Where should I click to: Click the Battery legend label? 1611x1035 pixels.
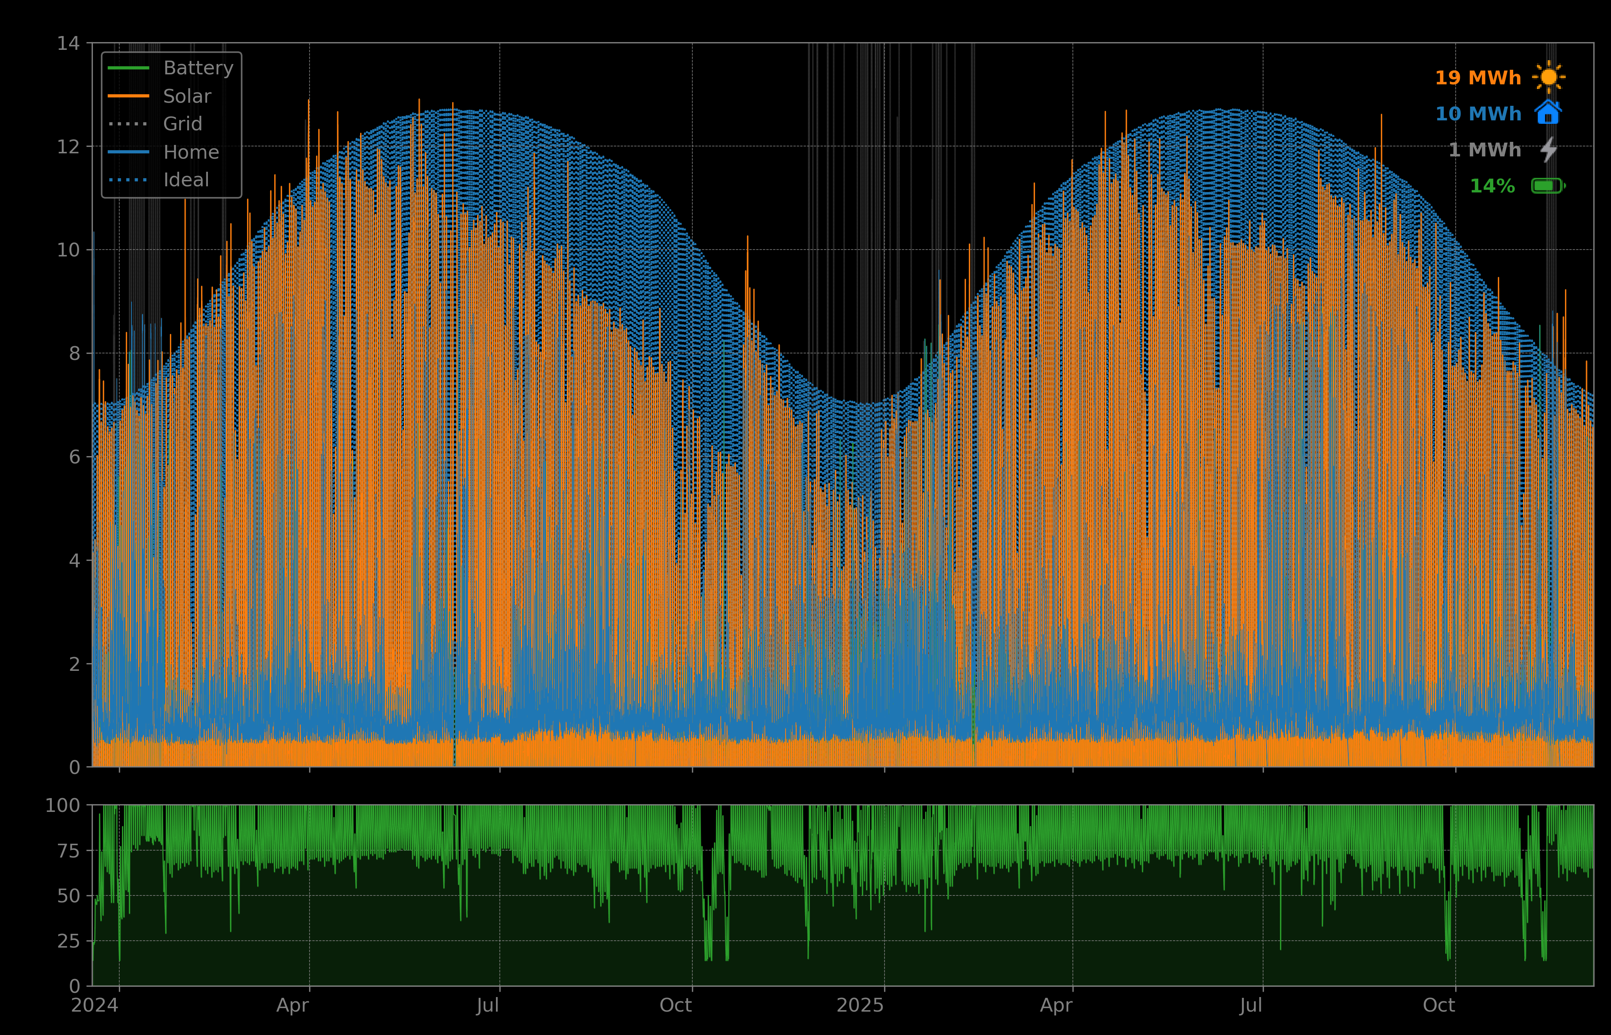[198, 68]
